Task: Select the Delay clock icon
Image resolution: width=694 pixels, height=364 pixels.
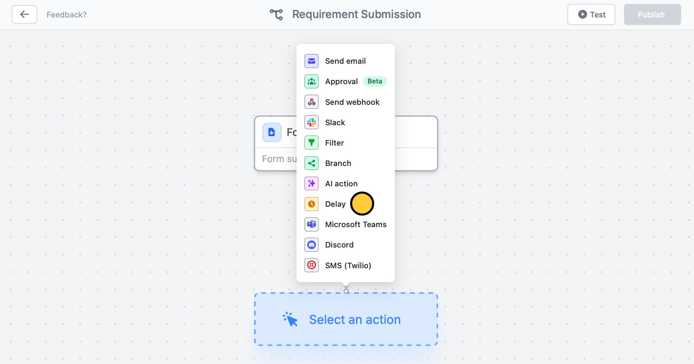Action: (x=311, y=204)
